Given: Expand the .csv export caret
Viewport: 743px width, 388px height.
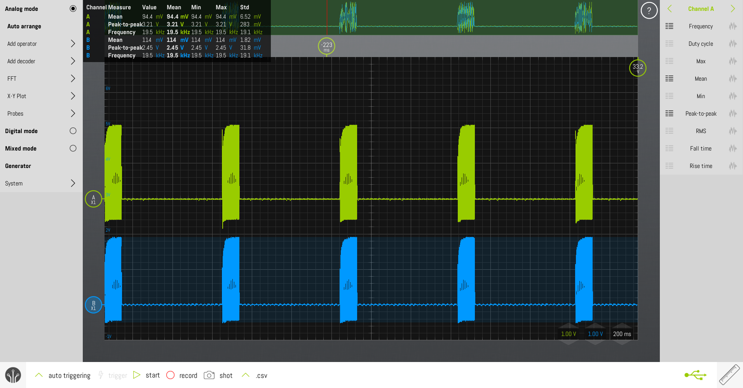Looking at the screenshot, I should (245, 375).
